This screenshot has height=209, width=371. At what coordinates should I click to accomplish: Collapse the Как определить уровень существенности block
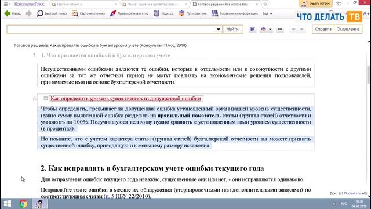(x=46, y=98)
